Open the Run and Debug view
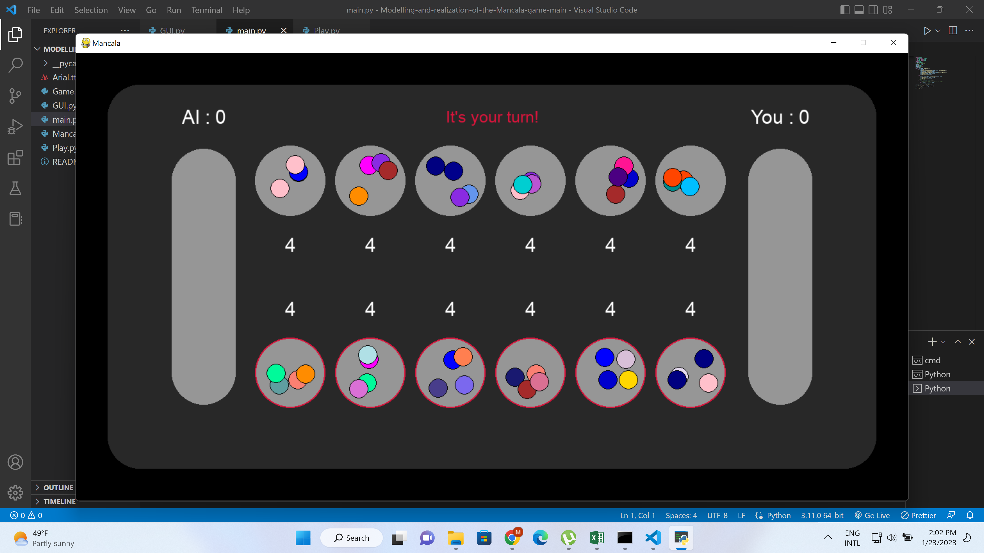 pyautogui.click(x=15, y=127)
